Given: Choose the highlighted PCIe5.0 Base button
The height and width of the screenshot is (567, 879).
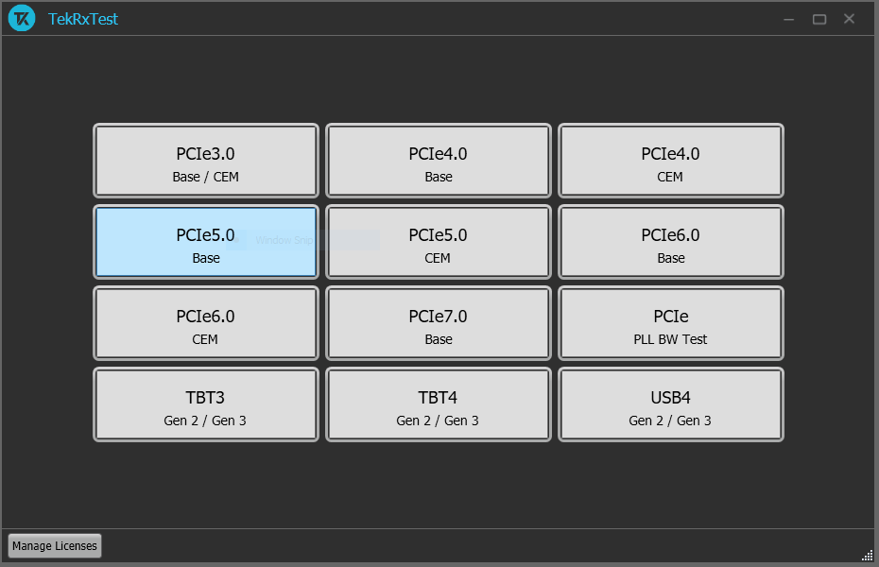Looking at the screenshot, I should coord(205,243).
